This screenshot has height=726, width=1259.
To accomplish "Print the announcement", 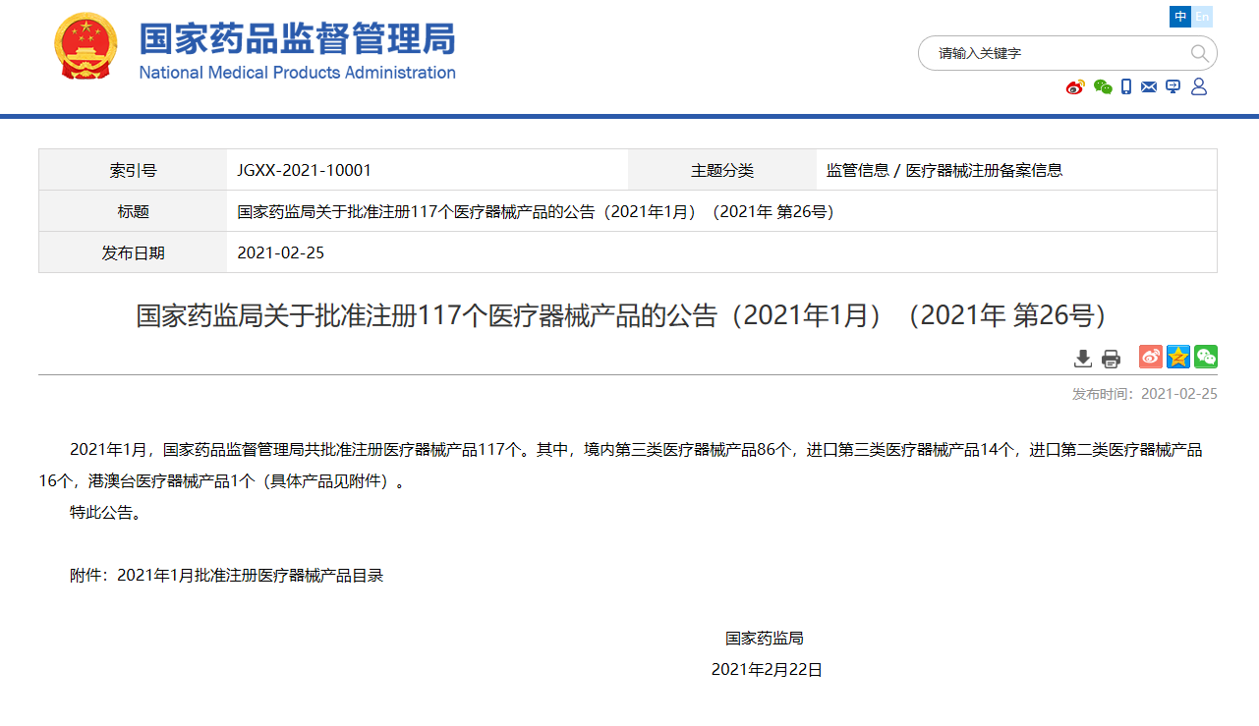I will coord(1111,358).
